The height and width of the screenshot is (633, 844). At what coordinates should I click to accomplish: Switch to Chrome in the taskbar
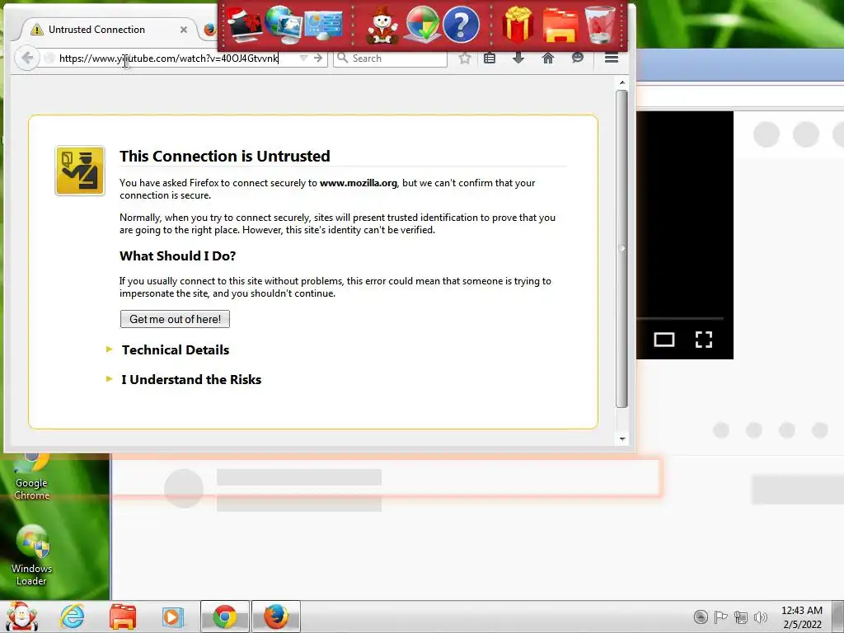pyautogui.click(x=225, y=617)
